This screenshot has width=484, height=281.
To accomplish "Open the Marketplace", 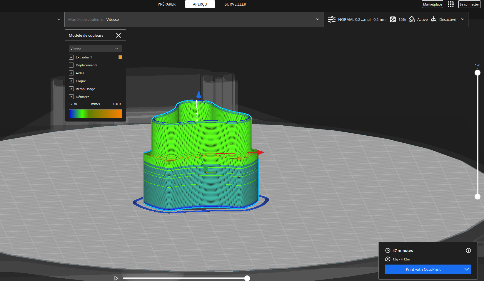I will coord(432,4).
